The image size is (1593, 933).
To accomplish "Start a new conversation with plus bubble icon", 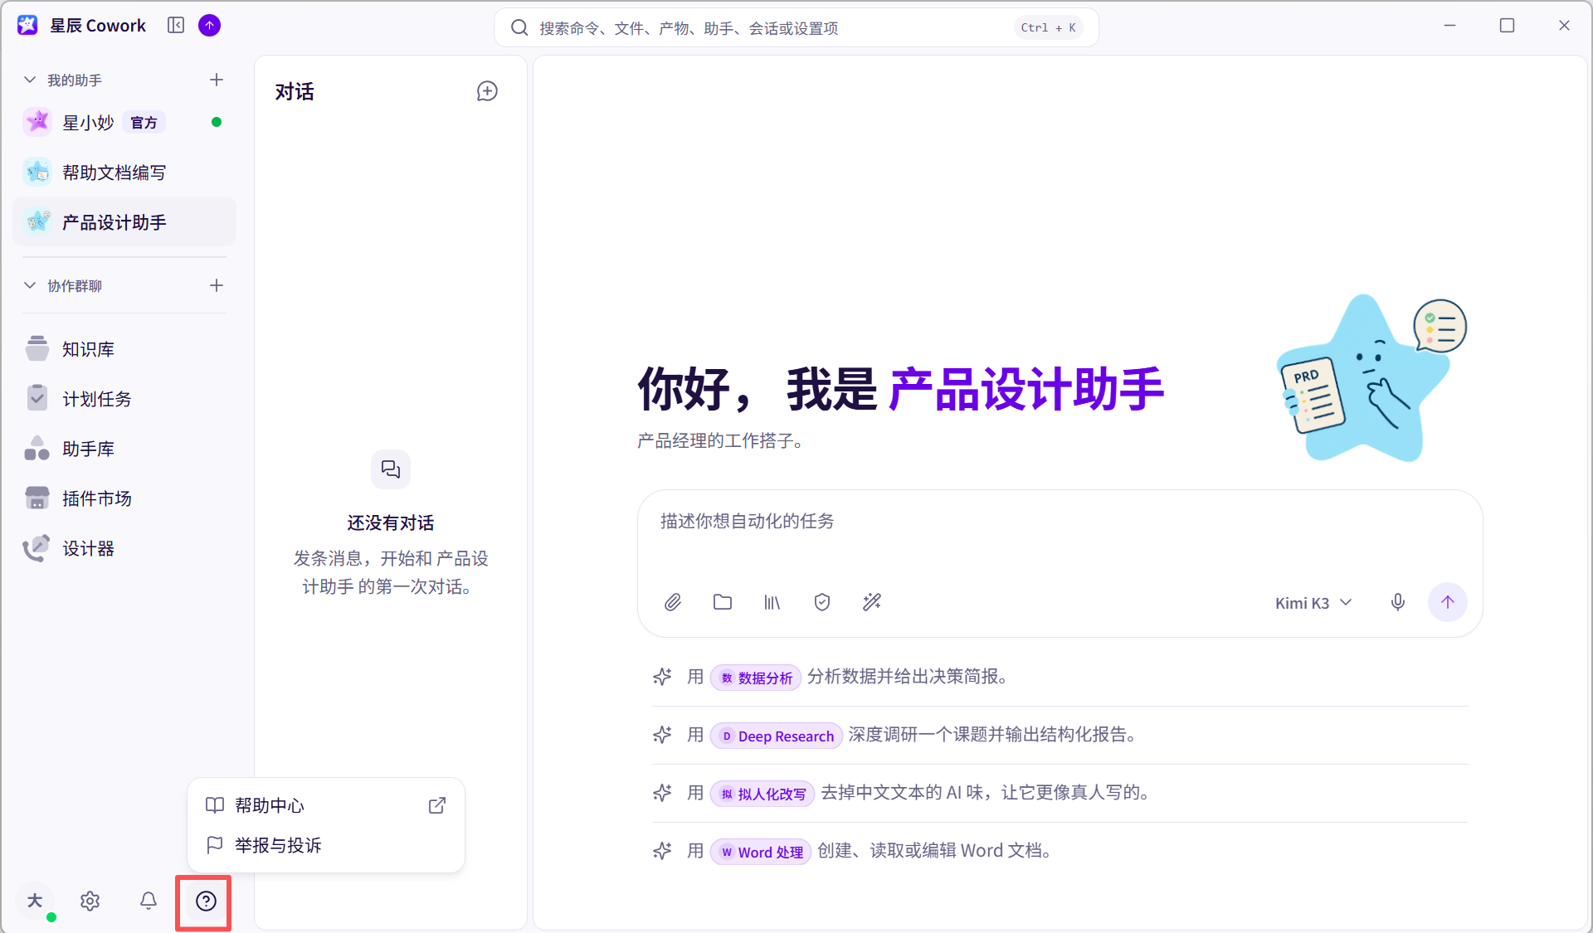I will coord(487,91).
